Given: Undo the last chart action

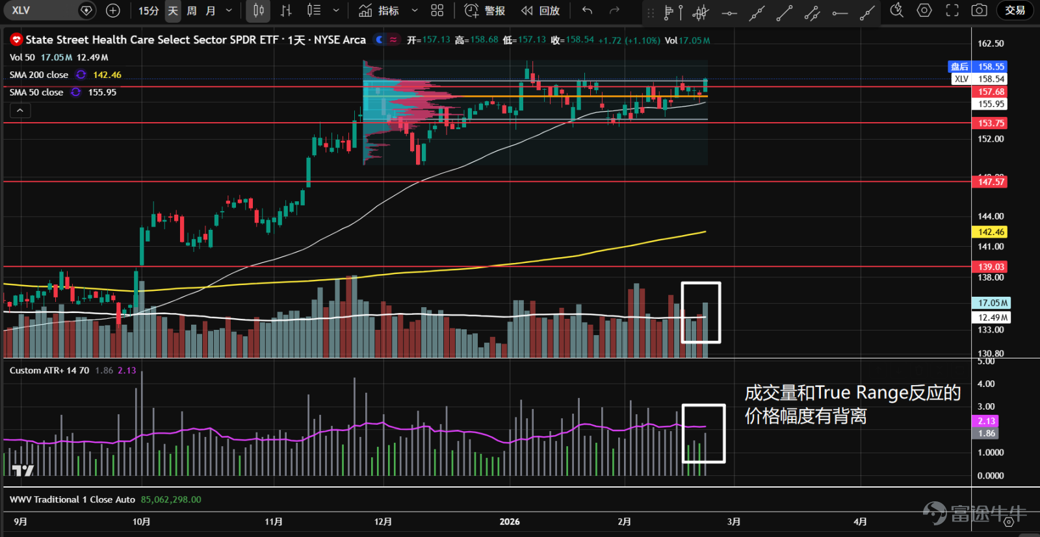Looking at the screenshot, I should (587, 10).
